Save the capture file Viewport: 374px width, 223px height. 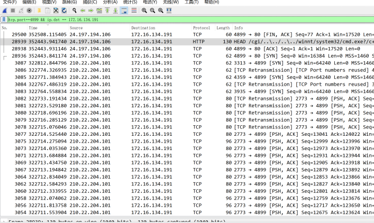pyautogui.click(x=48, y=11)
